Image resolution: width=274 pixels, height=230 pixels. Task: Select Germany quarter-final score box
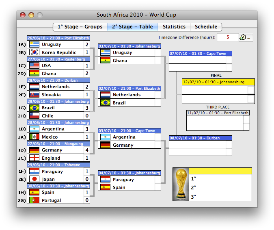click(158, 145)
